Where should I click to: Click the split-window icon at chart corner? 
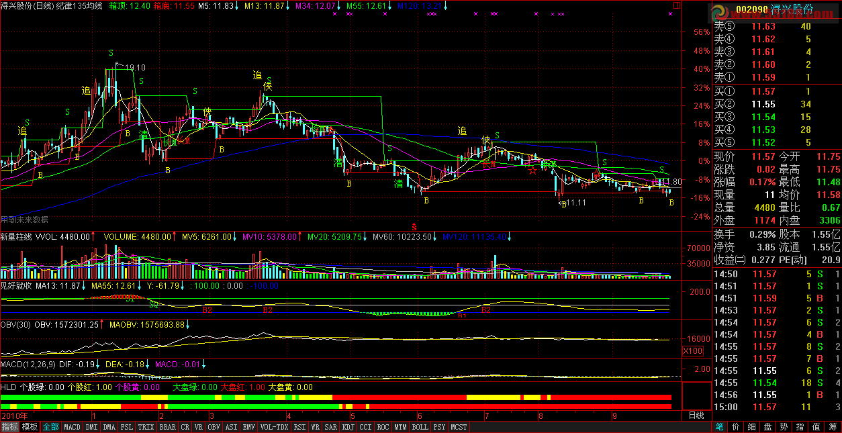676,5
